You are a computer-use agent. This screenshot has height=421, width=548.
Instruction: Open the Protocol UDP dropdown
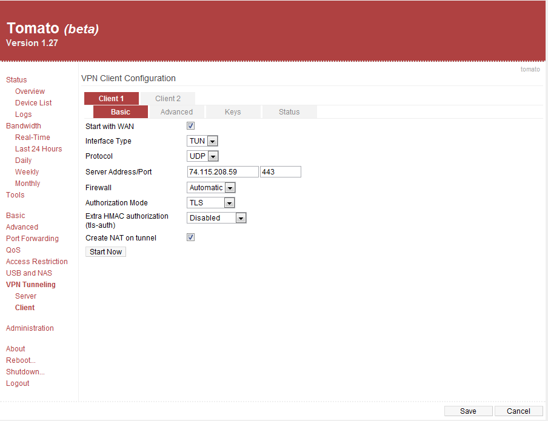click(202, 156)
